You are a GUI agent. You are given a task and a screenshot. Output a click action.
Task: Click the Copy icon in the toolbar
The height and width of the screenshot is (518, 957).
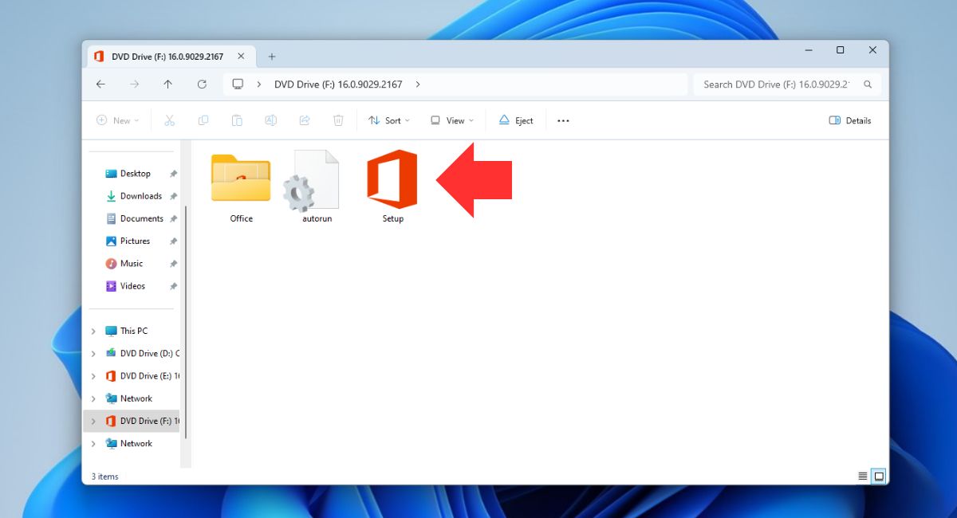203,120
